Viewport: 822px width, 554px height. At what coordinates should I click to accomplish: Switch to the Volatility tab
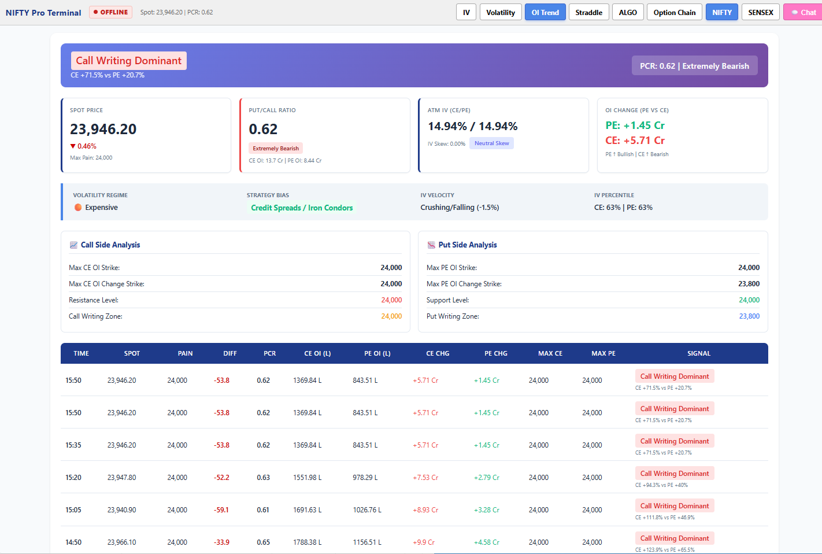click(501, 12)
